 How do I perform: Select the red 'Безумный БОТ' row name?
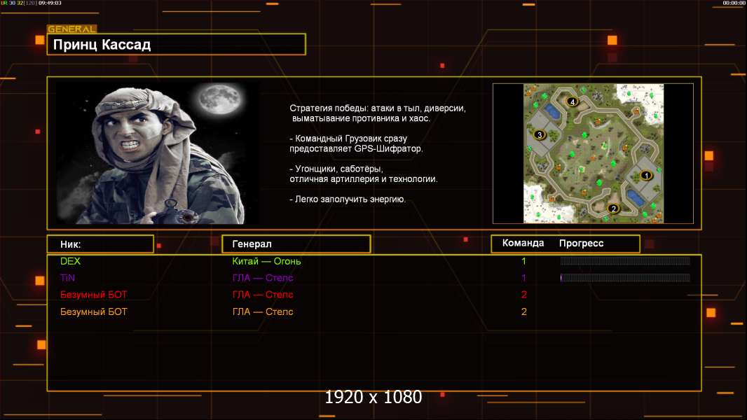(x=94, y=295)
